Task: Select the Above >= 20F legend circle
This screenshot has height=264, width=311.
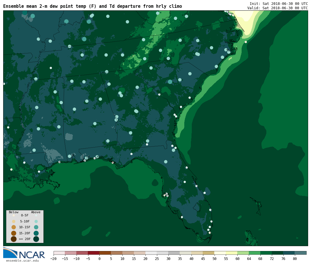Action: click(x=36, y=239)
